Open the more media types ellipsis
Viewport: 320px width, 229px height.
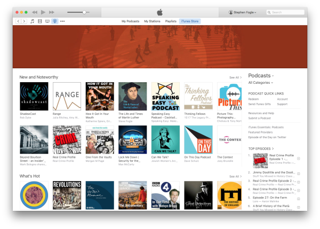click(62, 21)
